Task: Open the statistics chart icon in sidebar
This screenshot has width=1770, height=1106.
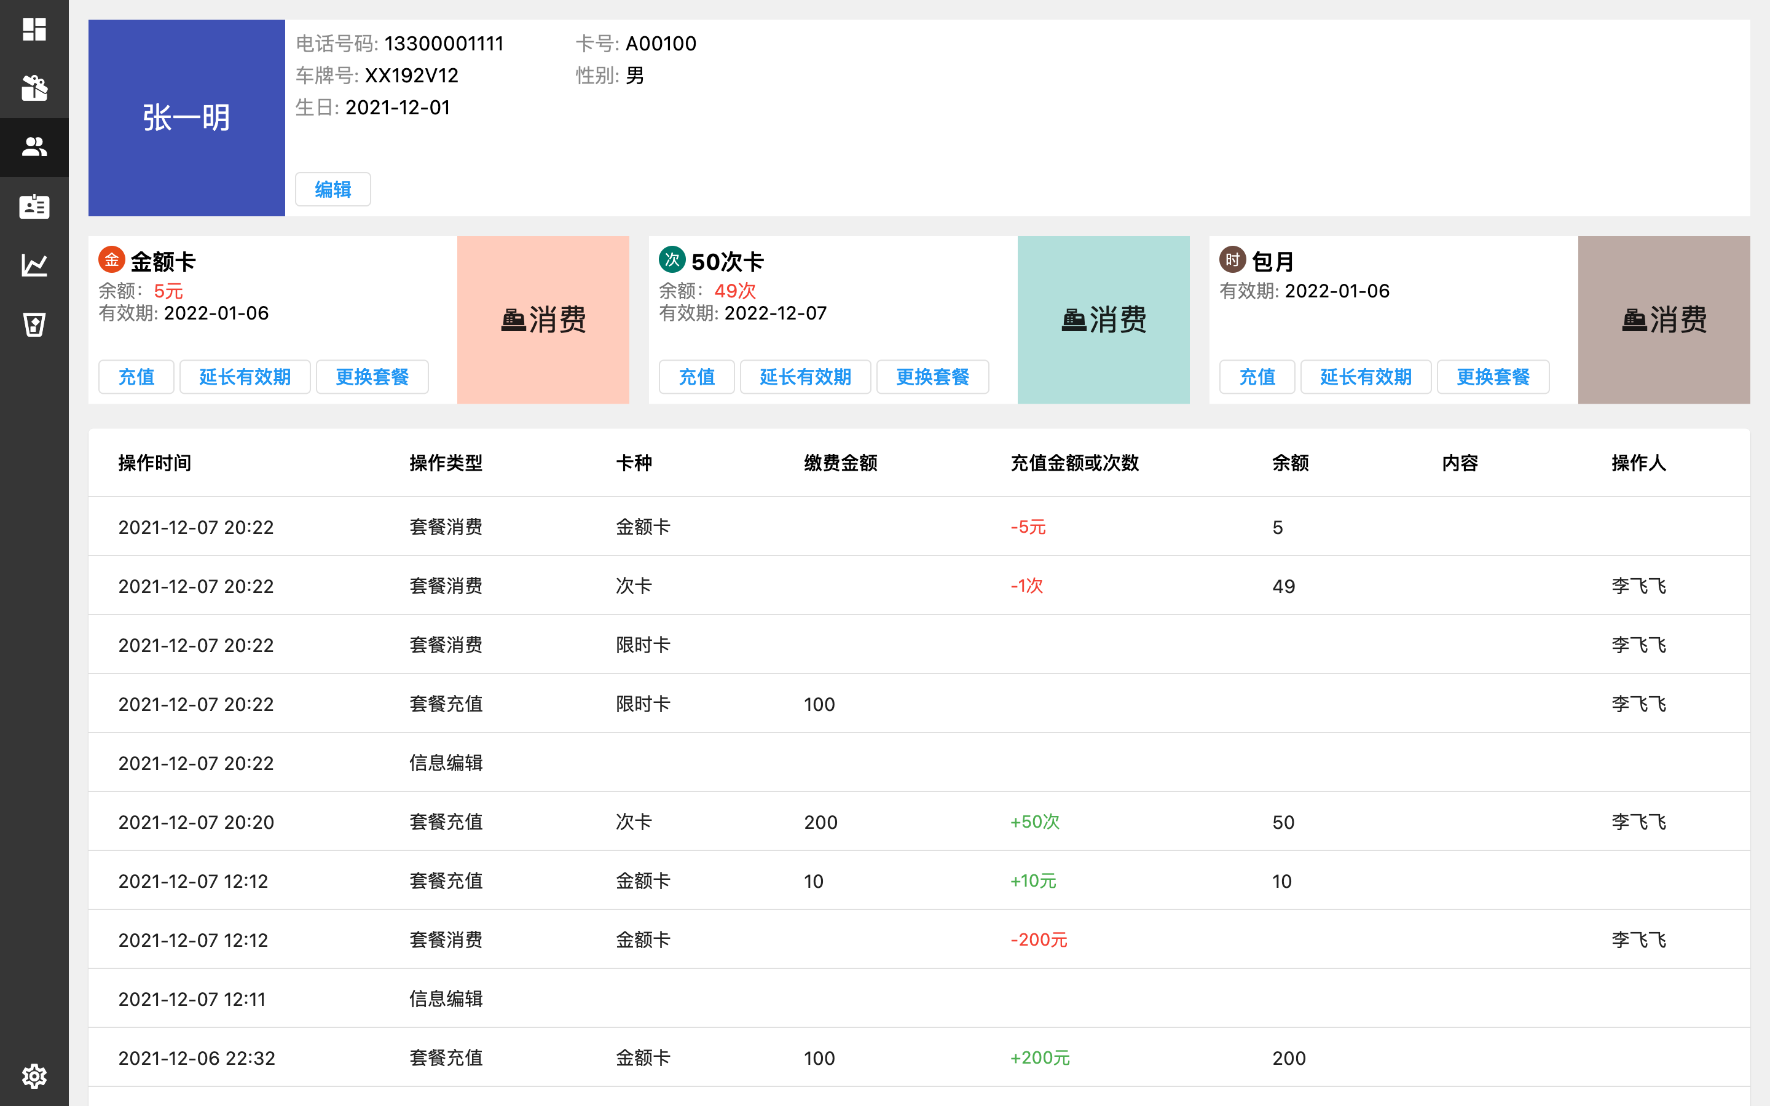Action: (x=34, y=265)
